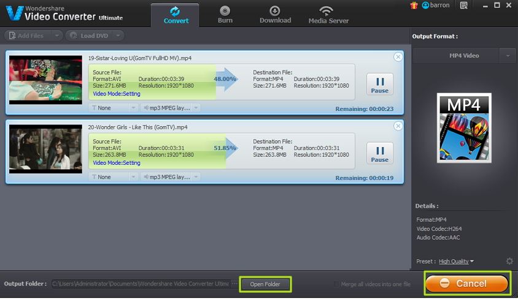
Task: Click the gift box icon
Action: click(x=414, y=6)
